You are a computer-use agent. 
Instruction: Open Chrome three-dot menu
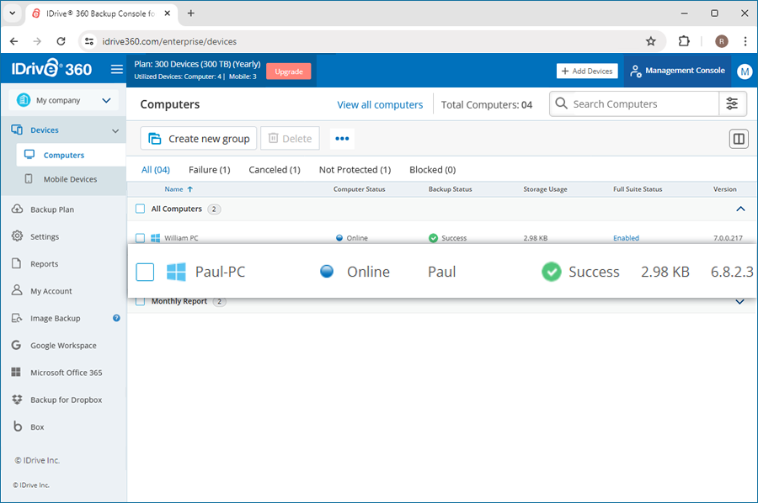pos(745,41)
